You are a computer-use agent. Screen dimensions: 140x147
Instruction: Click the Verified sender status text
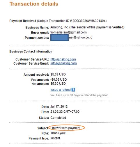(118, 27)
